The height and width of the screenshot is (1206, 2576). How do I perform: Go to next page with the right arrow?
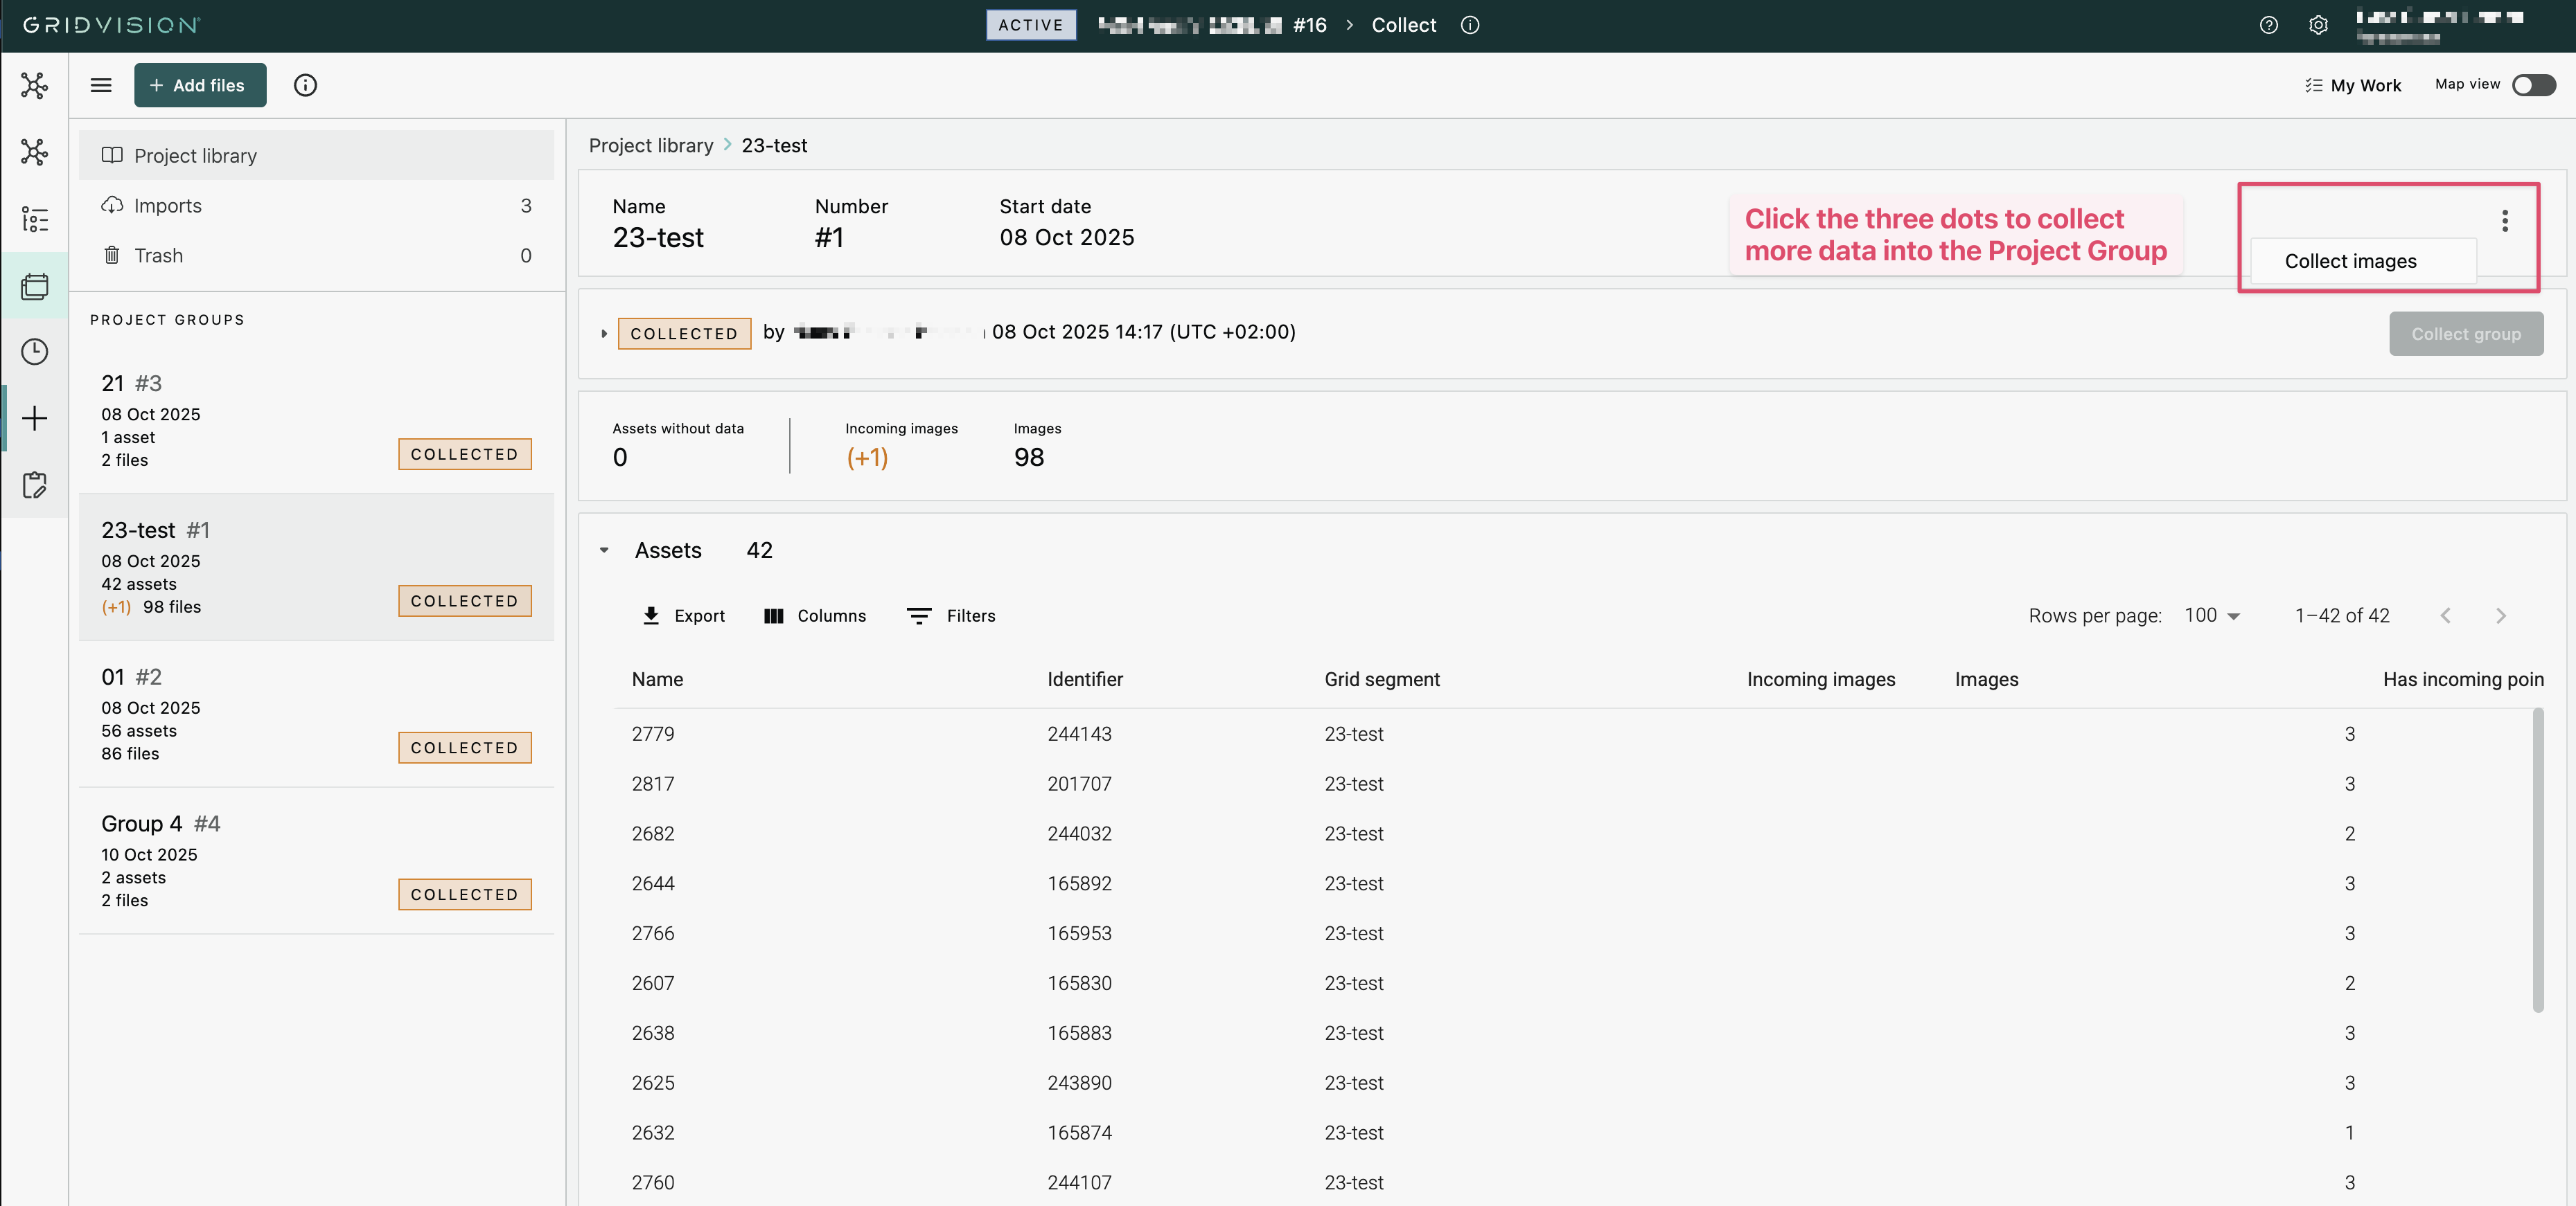2501,615
